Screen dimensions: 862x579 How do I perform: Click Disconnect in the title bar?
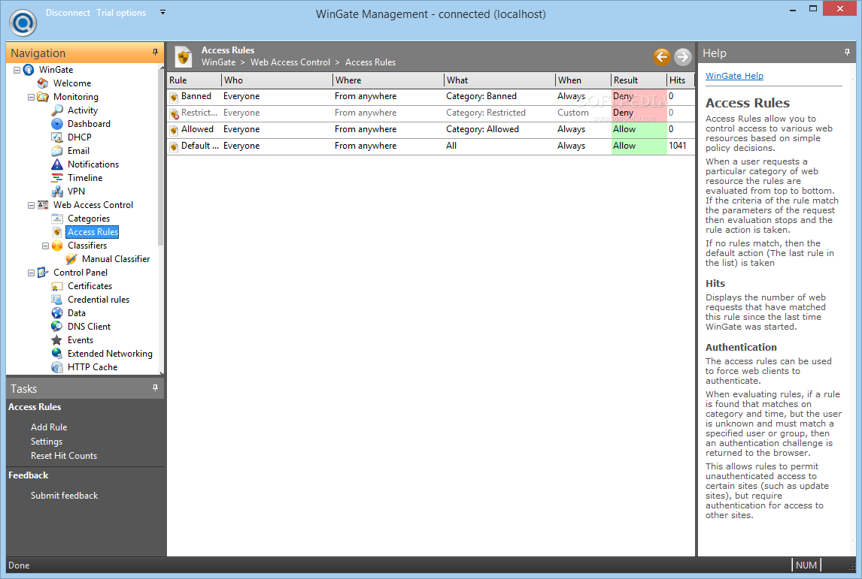click(68, 13)
